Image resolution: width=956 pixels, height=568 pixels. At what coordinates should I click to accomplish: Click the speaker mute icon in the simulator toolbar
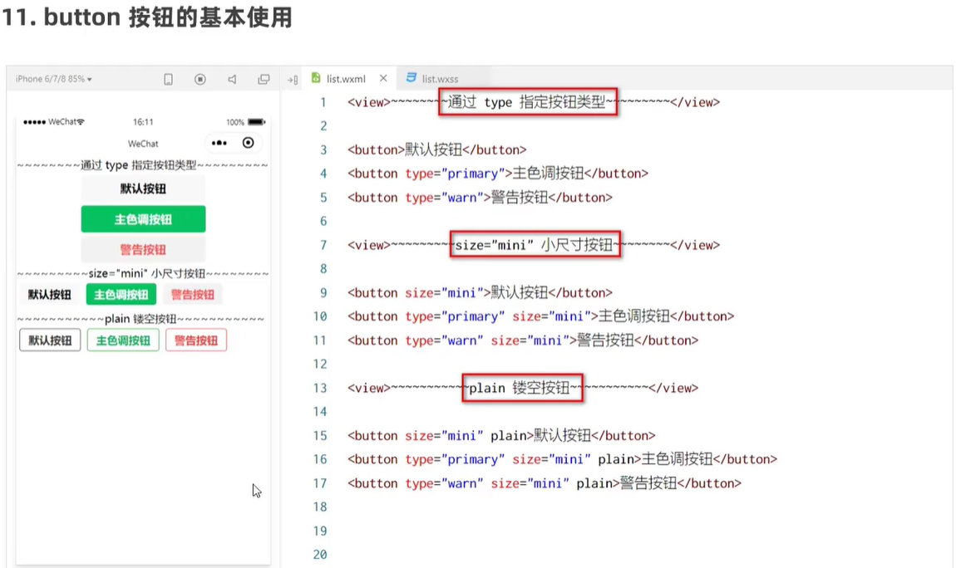(231, 78)
